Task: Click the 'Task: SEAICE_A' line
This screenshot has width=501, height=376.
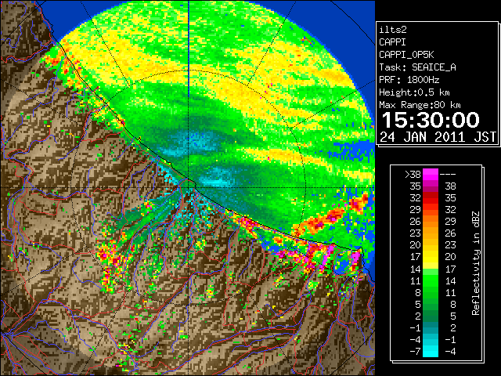Action: pyautogui.click(x=417, y=67)
